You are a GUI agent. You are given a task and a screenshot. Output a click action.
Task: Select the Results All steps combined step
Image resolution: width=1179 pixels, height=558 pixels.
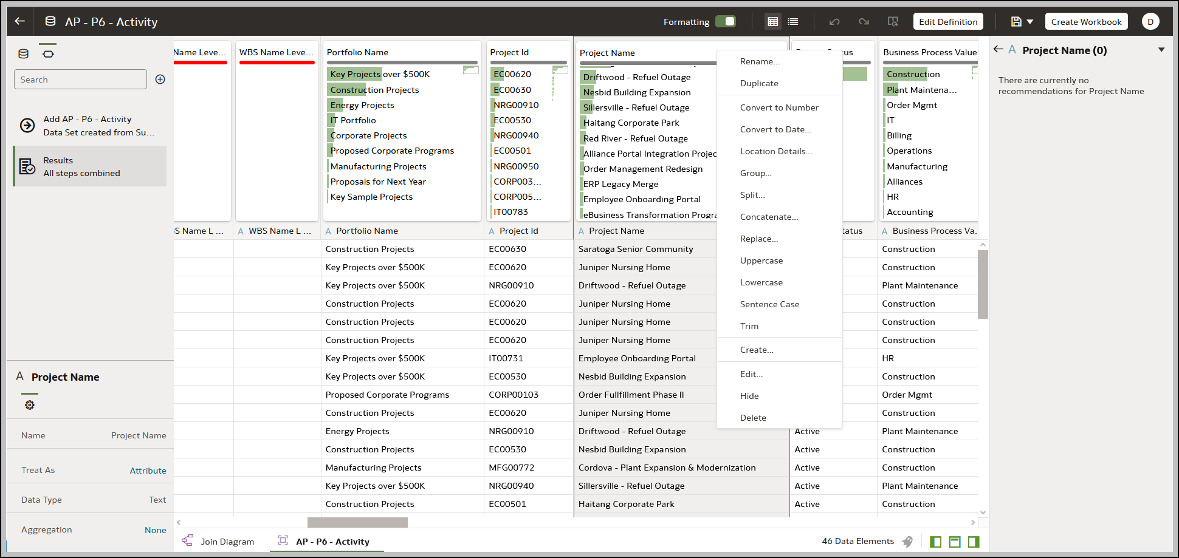click(89, 166)
